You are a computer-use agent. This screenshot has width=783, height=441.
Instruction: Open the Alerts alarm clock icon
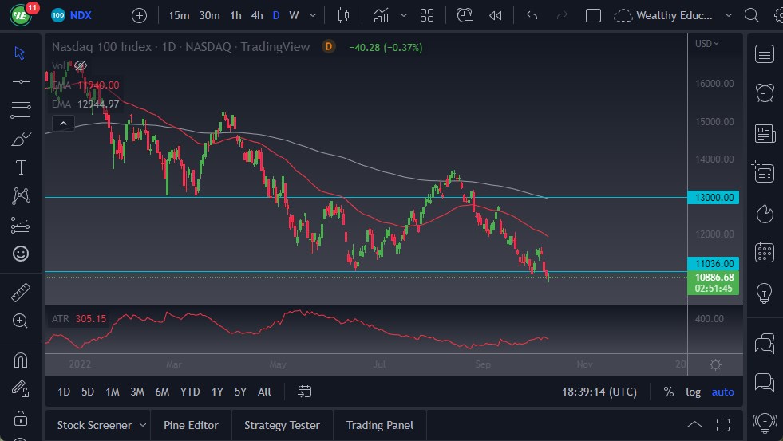point(765,93)
